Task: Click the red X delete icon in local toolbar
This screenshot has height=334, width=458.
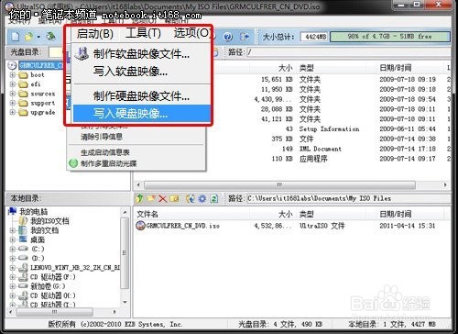Action: (x=162, y=199)
